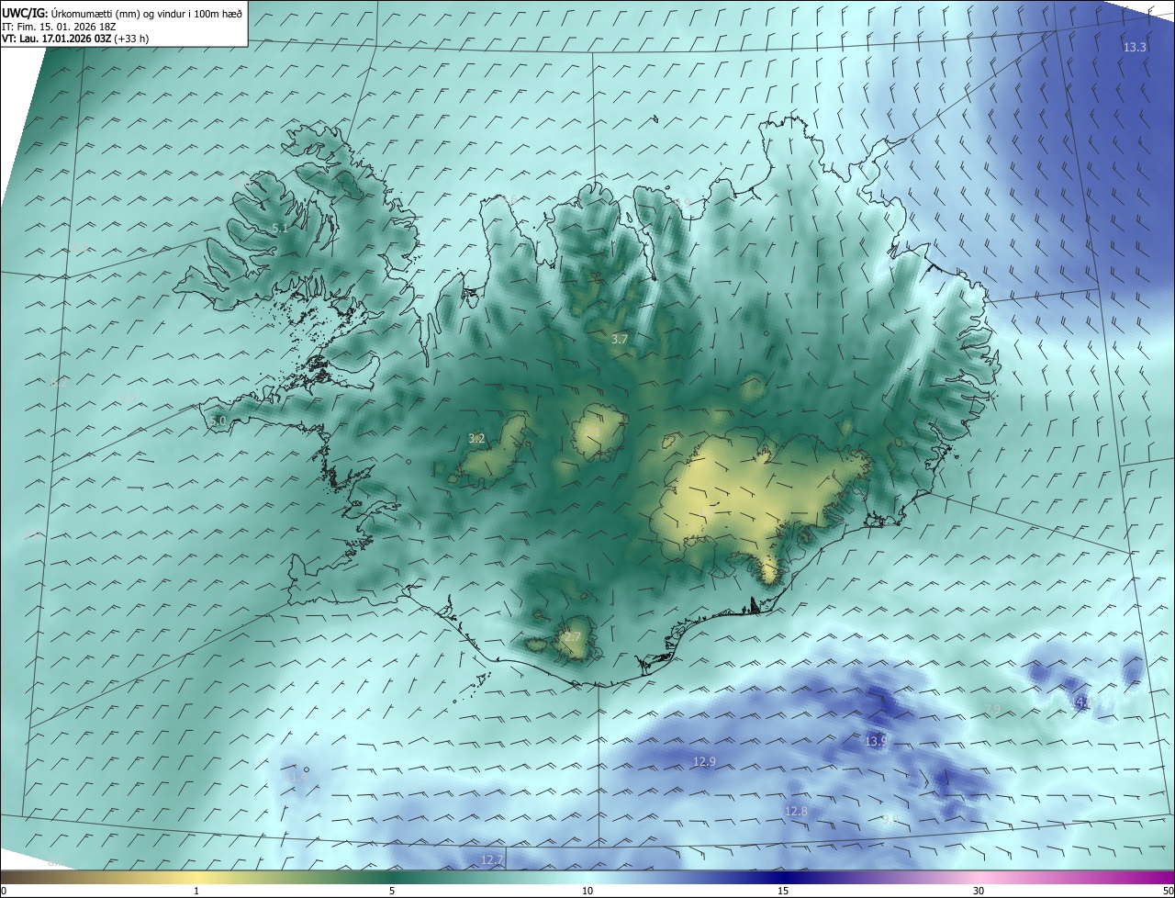Viewport: 1175px width, 898px height.
Task: Click the '12.8' value over the southern sea
Action: click(796, 811)
